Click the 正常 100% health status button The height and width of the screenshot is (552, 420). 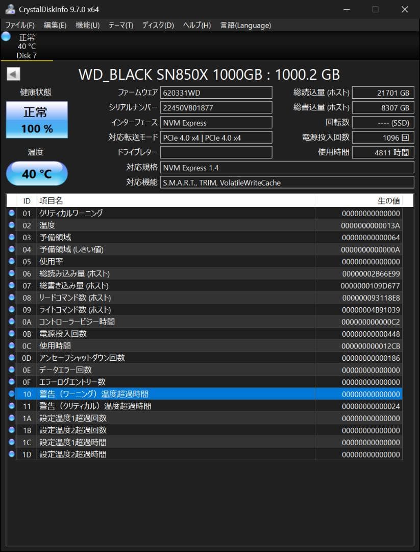point(36,120)
